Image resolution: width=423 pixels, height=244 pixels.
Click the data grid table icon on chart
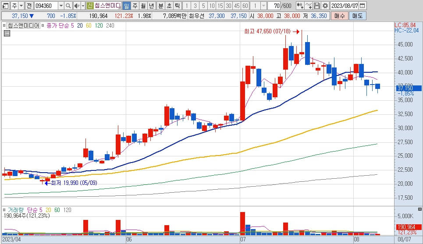7,33
